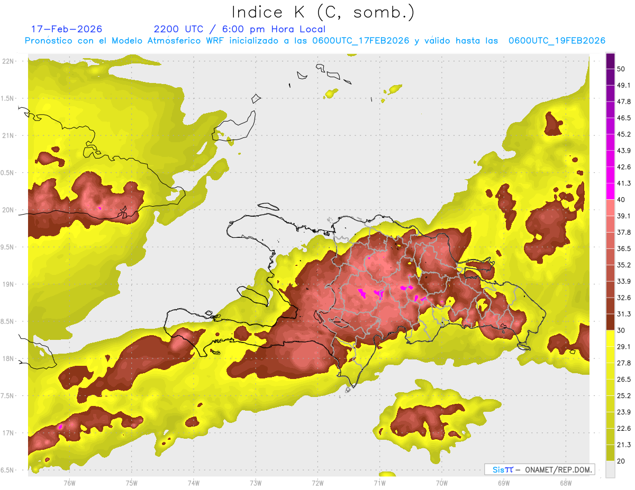
Task: Click the olive legend band between 20 and 21.3
Action: coord(610,452)
